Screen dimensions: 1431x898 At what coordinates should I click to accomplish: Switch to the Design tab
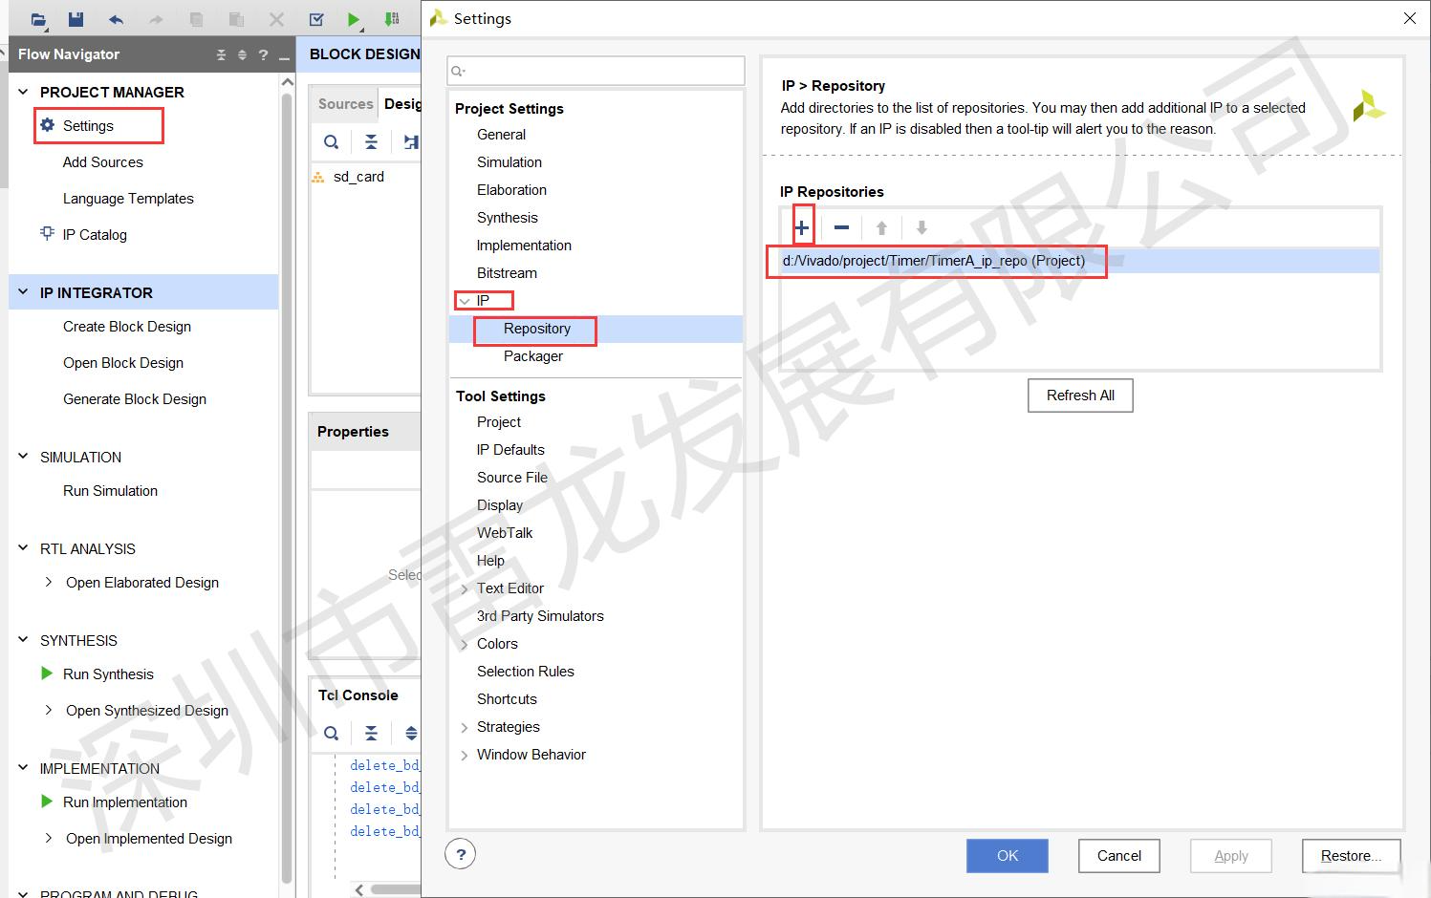tap(401, 104)
